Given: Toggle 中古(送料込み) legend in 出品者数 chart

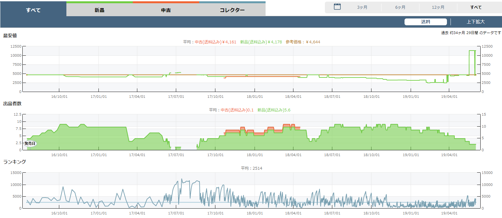Looking at the screenshot, I should point(237,110).
